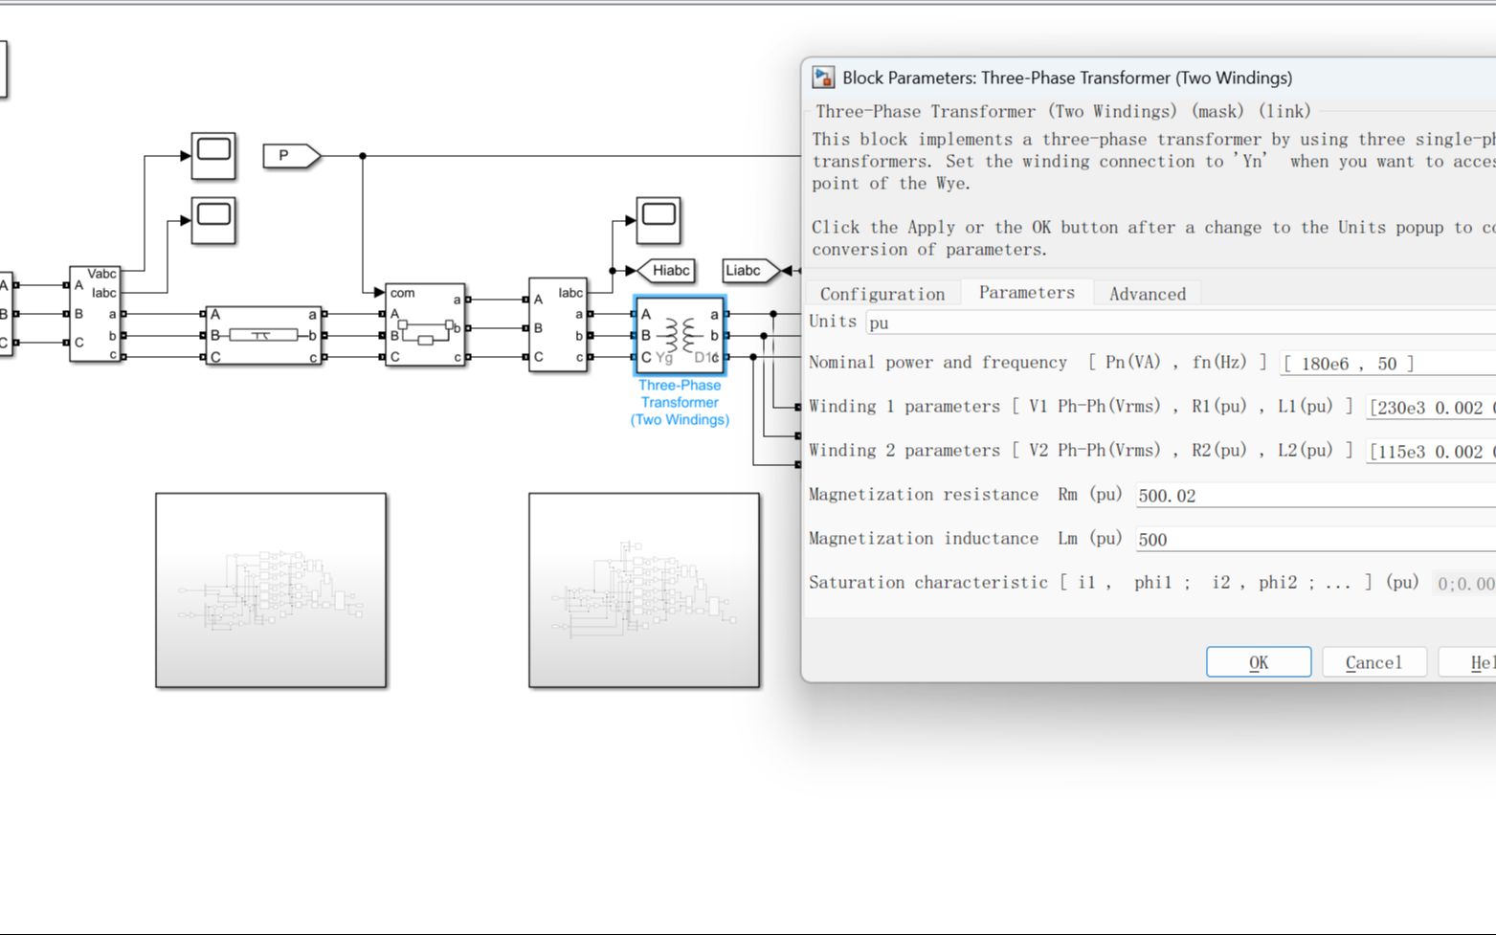This screenshot has width=1496, height=935.
Task: Switch to the Advanced tab
Action: [1147, 294]
